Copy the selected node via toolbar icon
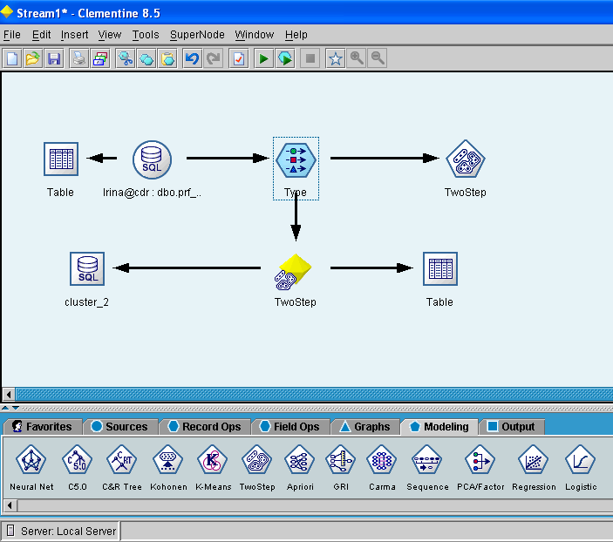The width and height of the screenshot is (613, 542). tap(146, 58)
